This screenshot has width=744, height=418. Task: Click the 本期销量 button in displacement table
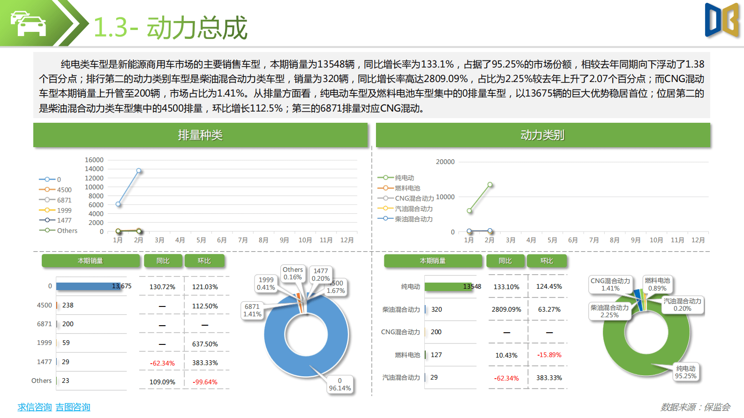(90, 261)
